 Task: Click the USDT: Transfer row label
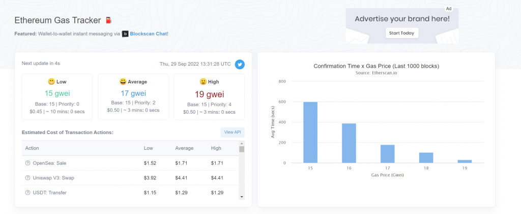(x=49, y=193)
